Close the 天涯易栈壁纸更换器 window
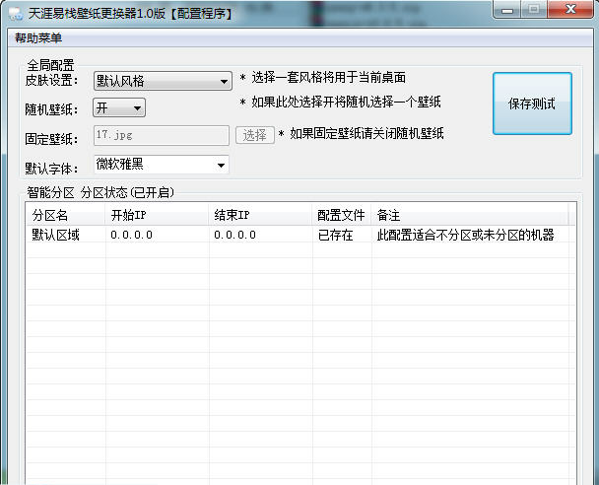Image resolution: width=599 pixels, height=485 pixels. coord(570,10)
